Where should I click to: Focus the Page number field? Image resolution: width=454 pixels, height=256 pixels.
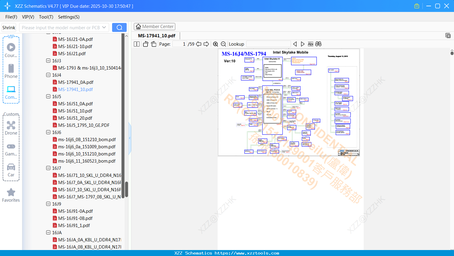click(179, 44)
